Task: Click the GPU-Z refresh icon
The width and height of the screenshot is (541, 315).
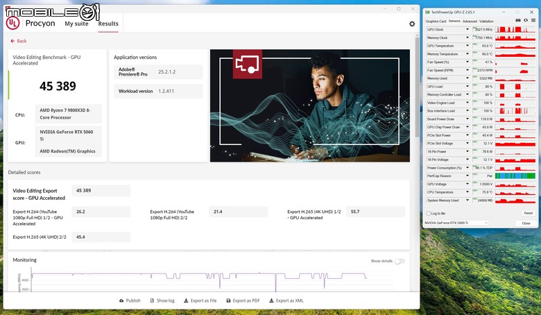Action: [x=526, y=21]
